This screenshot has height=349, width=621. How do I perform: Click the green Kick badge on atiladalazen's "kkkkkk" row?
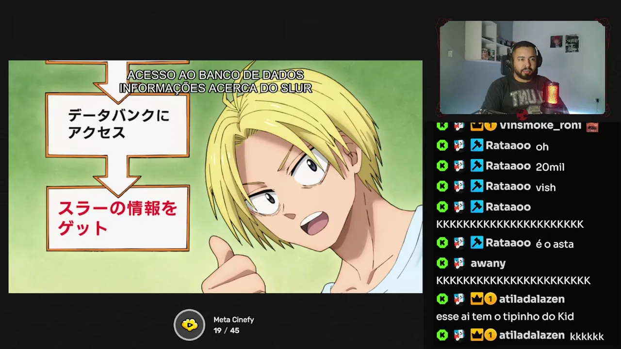[442, 335]
